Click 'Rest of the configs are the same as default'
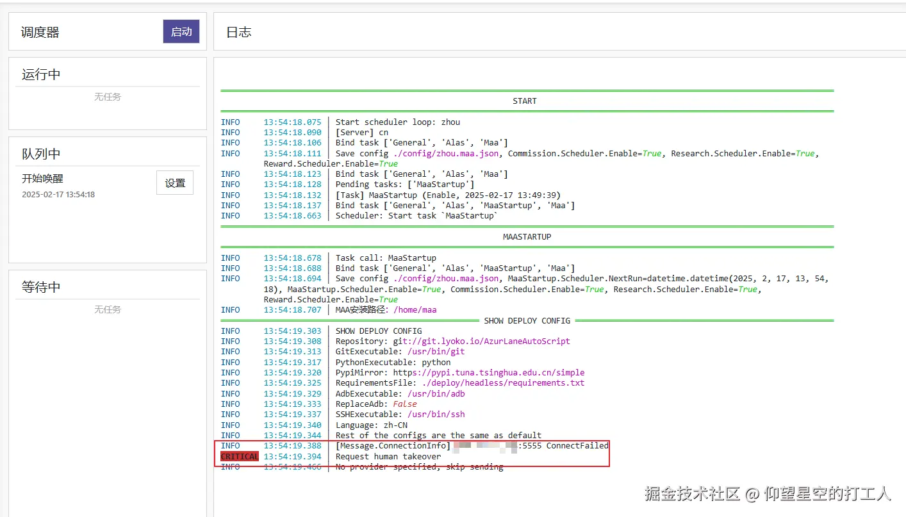 point(438,436)
